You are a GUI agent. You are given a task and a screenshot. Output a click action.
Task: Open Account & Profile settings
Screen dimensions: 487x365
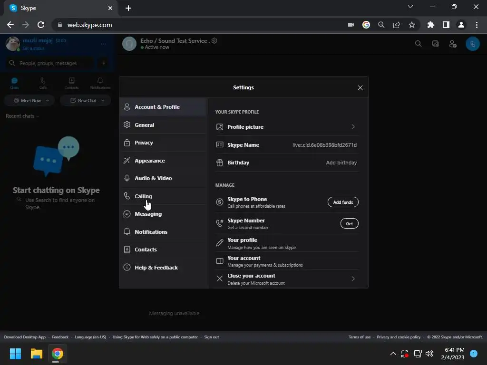pos(164,107)
